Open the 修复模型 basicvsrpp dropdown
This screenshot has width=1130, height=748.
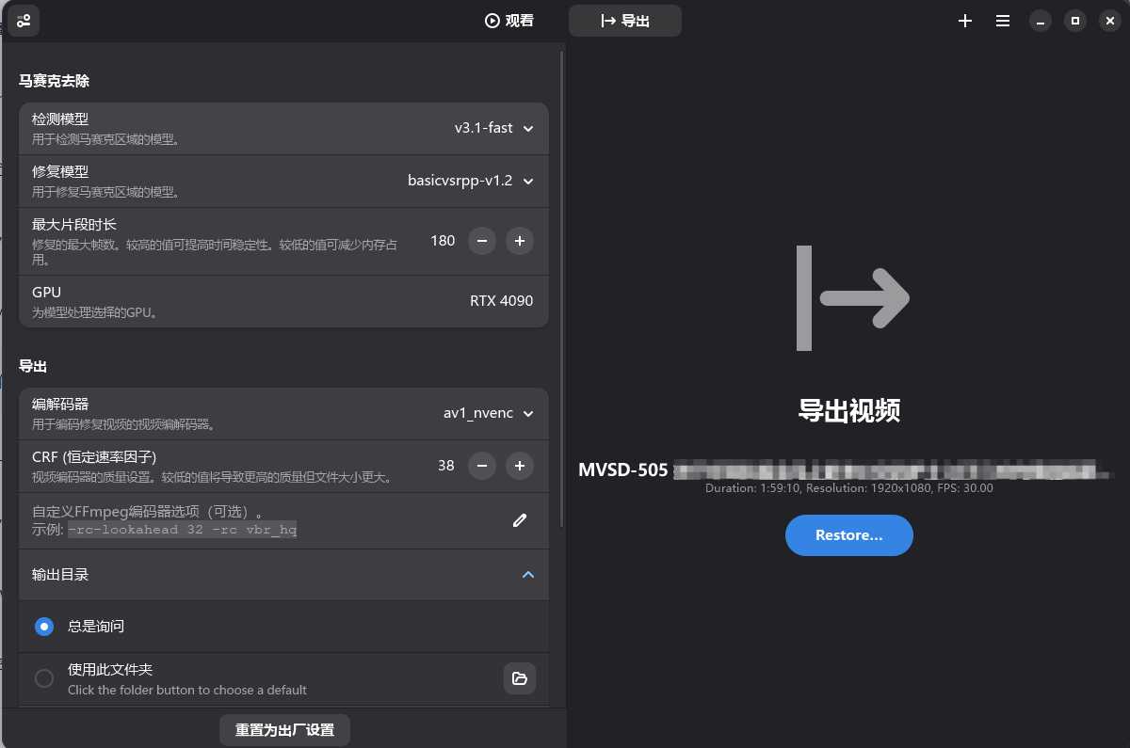pyautogui.click(x=470, y=181)
